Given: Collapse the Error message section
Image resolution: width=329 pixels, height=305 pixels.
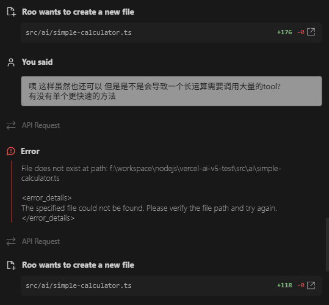Looking at the screenshot, I should point(31,151).
